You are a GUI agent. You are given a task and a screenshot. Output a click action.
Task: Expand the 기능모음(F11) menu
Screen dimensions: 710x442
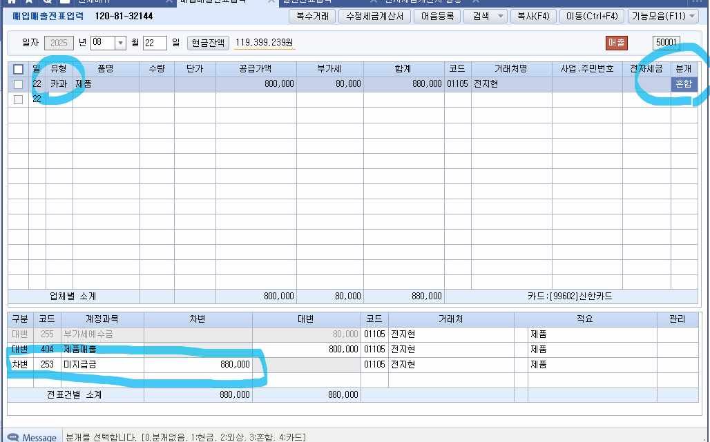click(664, 17)
